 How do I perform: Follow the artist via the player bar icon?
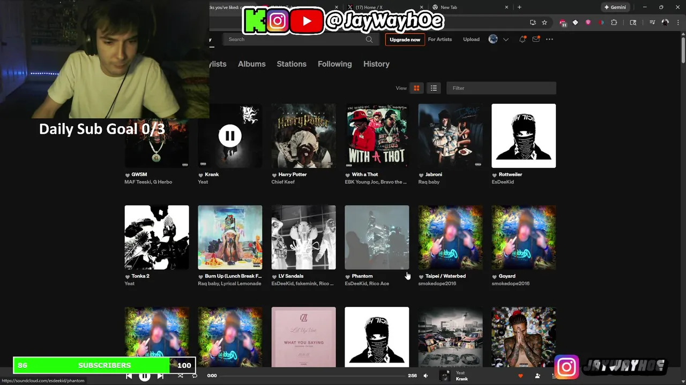point(538,376)
